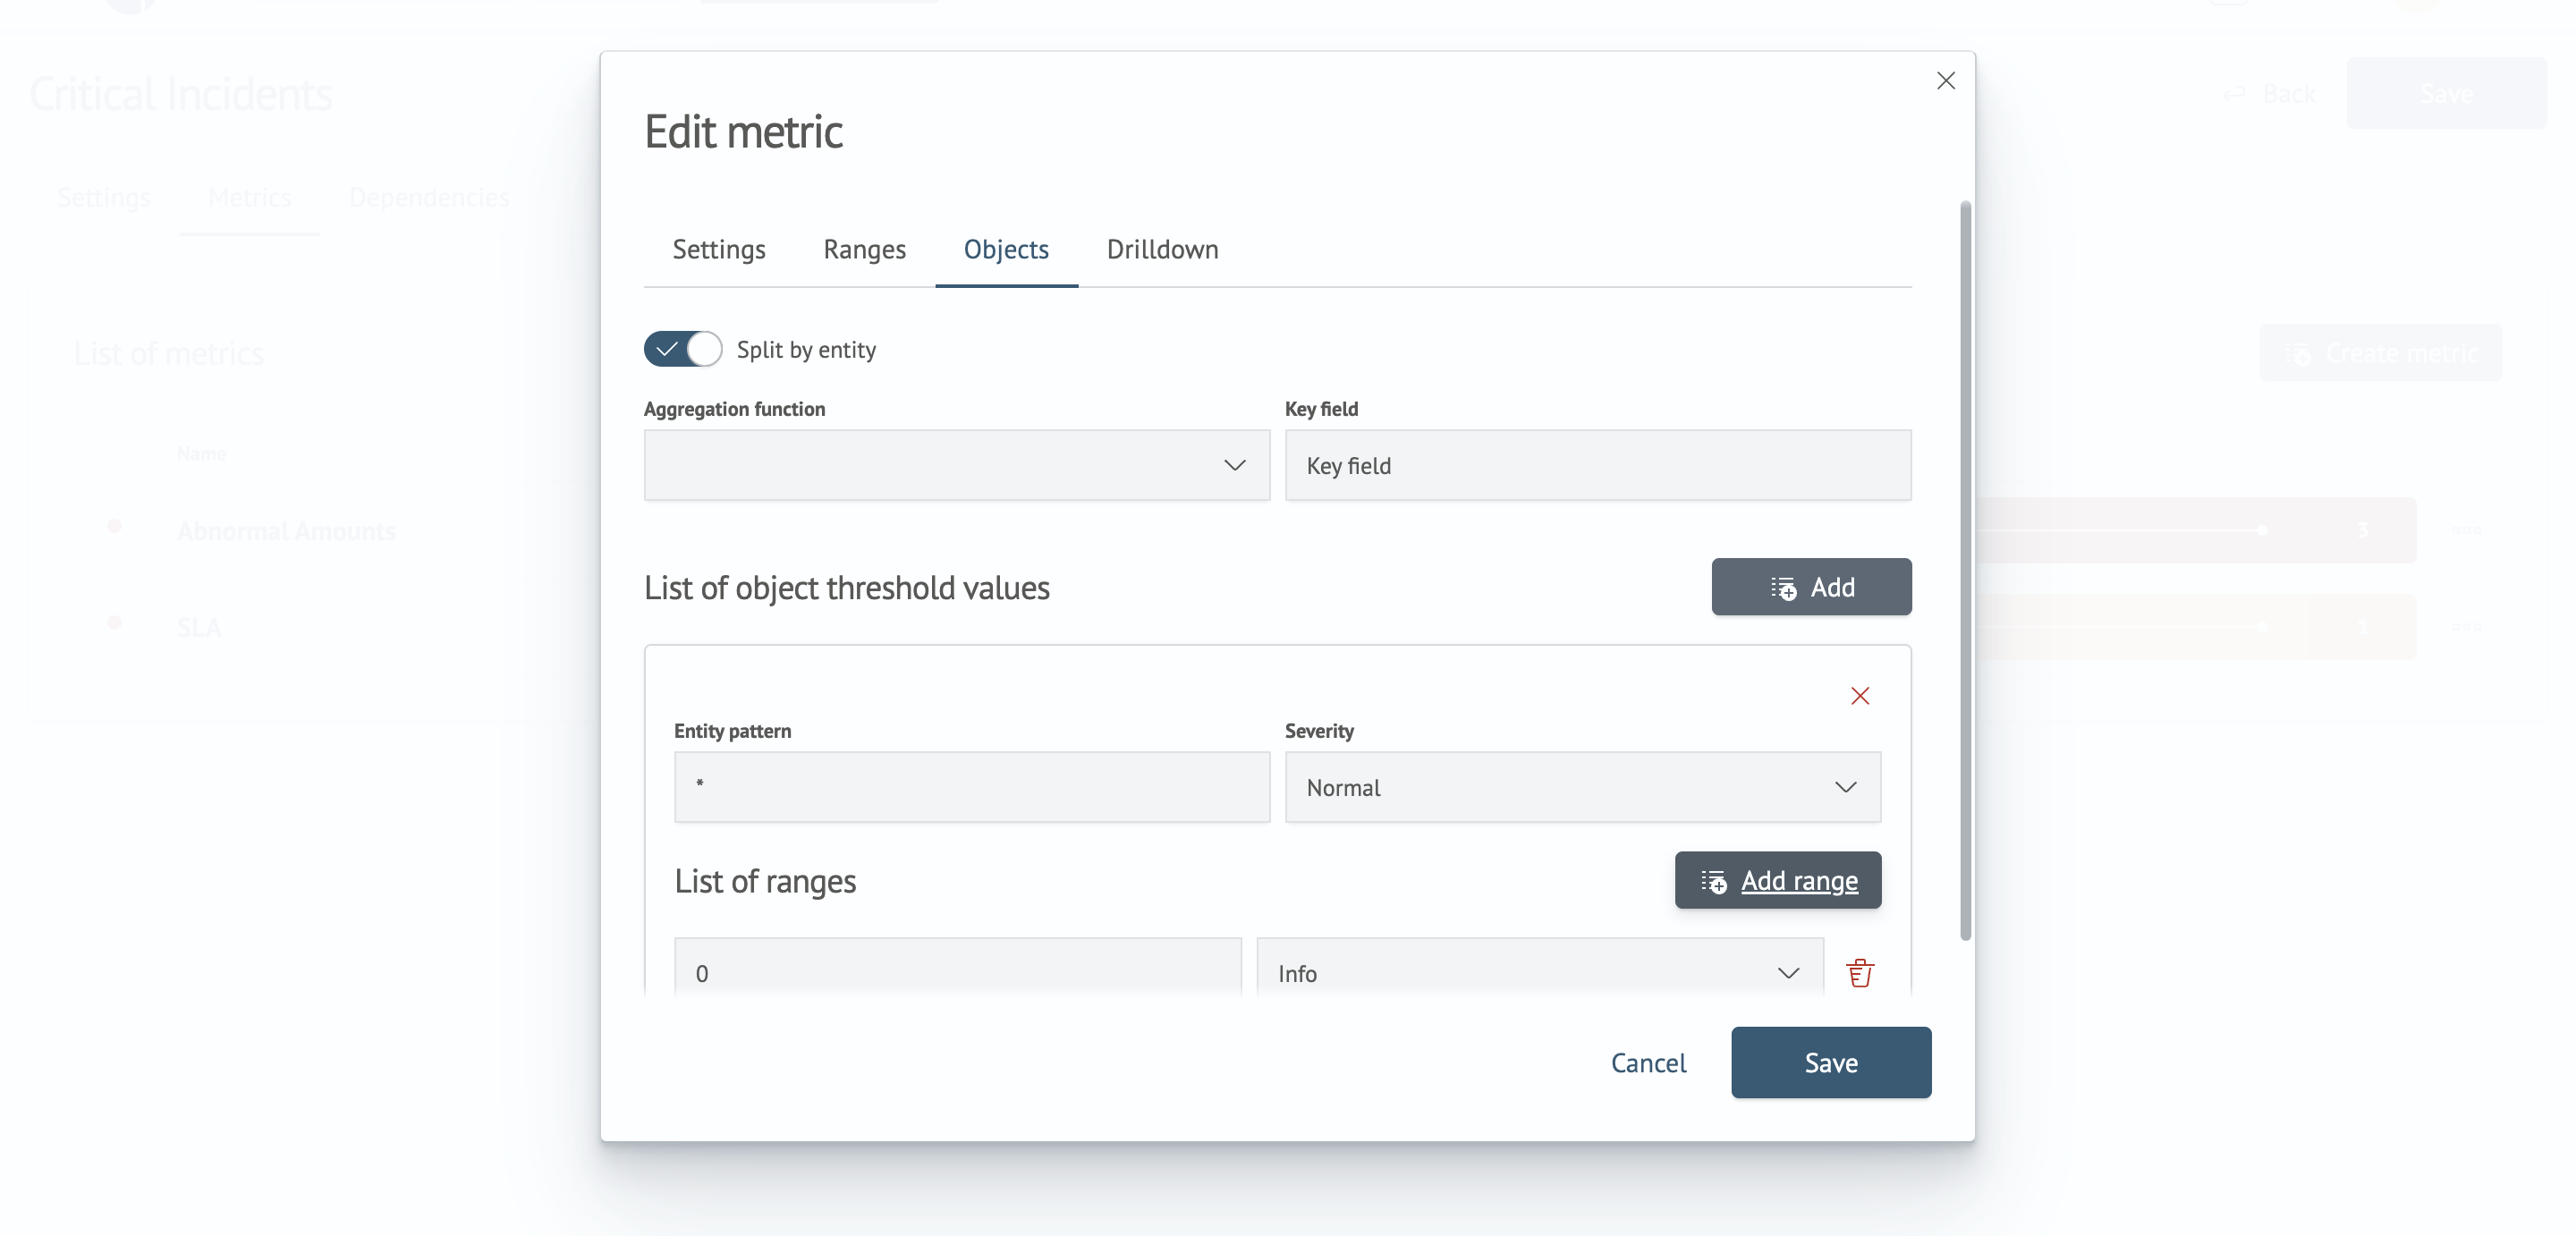
Task: Switch to the Ranges tab
Action: pyautogui.click(x=864, y=250)
